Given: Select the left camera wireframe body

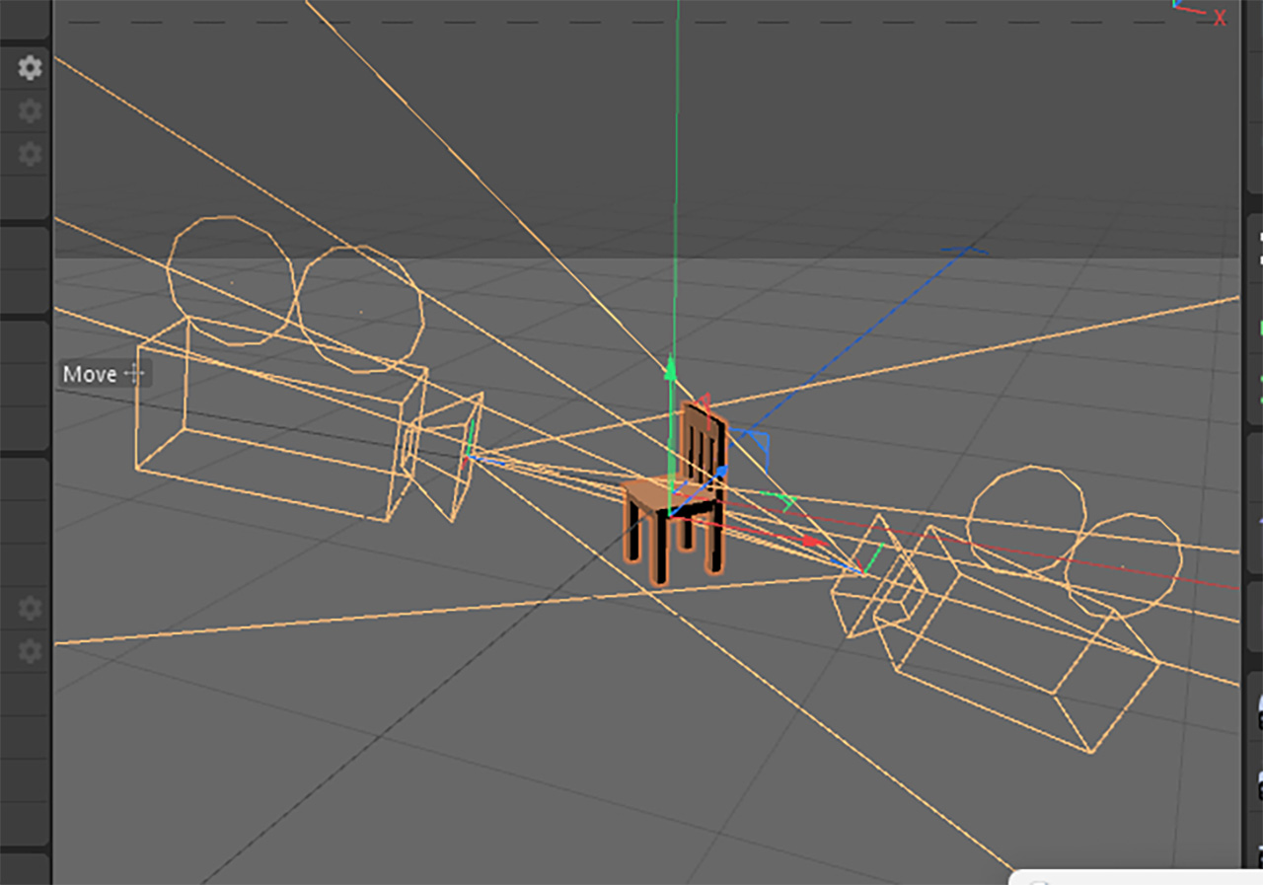Looking at the screenshot, I should [281, 418].
